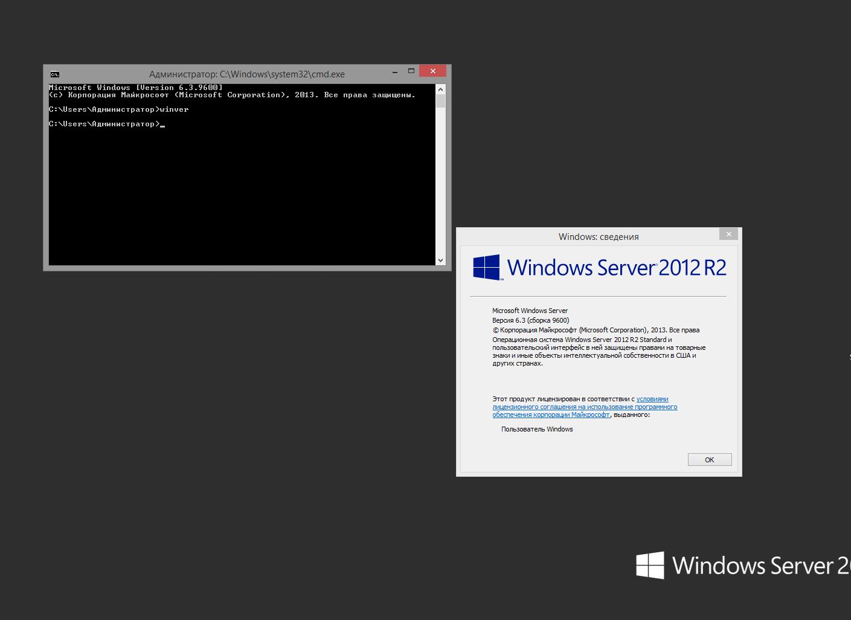Screen dimensions: 851x620
Task: Close the Windows: сведения dialog
Action: [728, 234]
